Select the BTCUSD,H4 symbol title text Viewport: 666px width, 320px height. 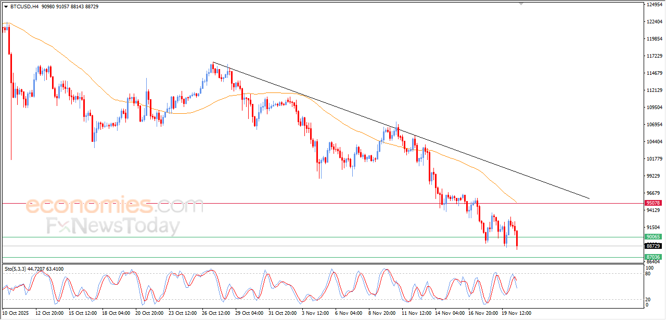[x=24, y=7]
